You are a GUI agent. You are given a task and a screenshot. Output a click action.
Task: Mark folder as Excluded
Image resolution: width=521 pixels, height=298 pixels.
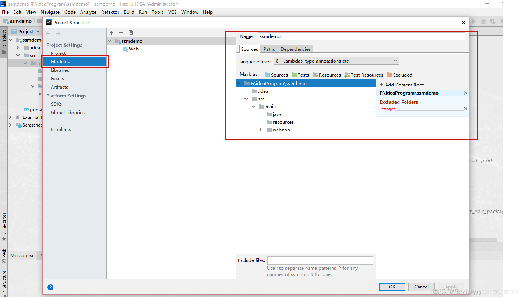[x=399, y=75]
